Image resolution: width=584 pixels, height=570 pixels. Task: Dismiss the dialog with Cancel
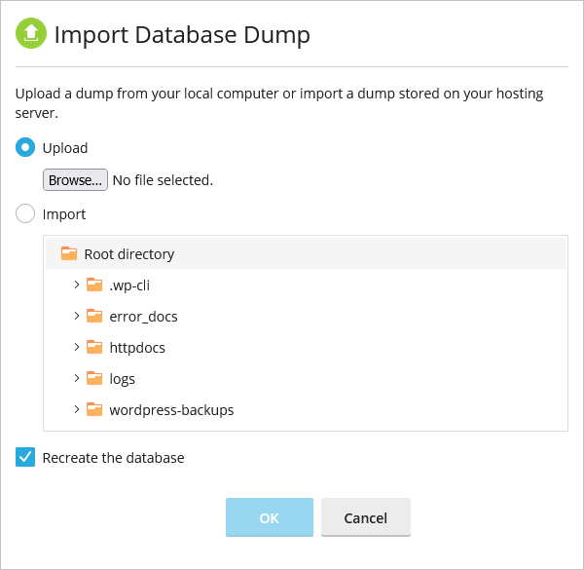click(x=366, y=517)
